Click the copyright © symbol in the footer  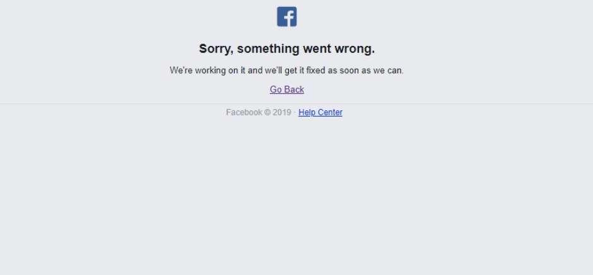(x=267, y=112)
